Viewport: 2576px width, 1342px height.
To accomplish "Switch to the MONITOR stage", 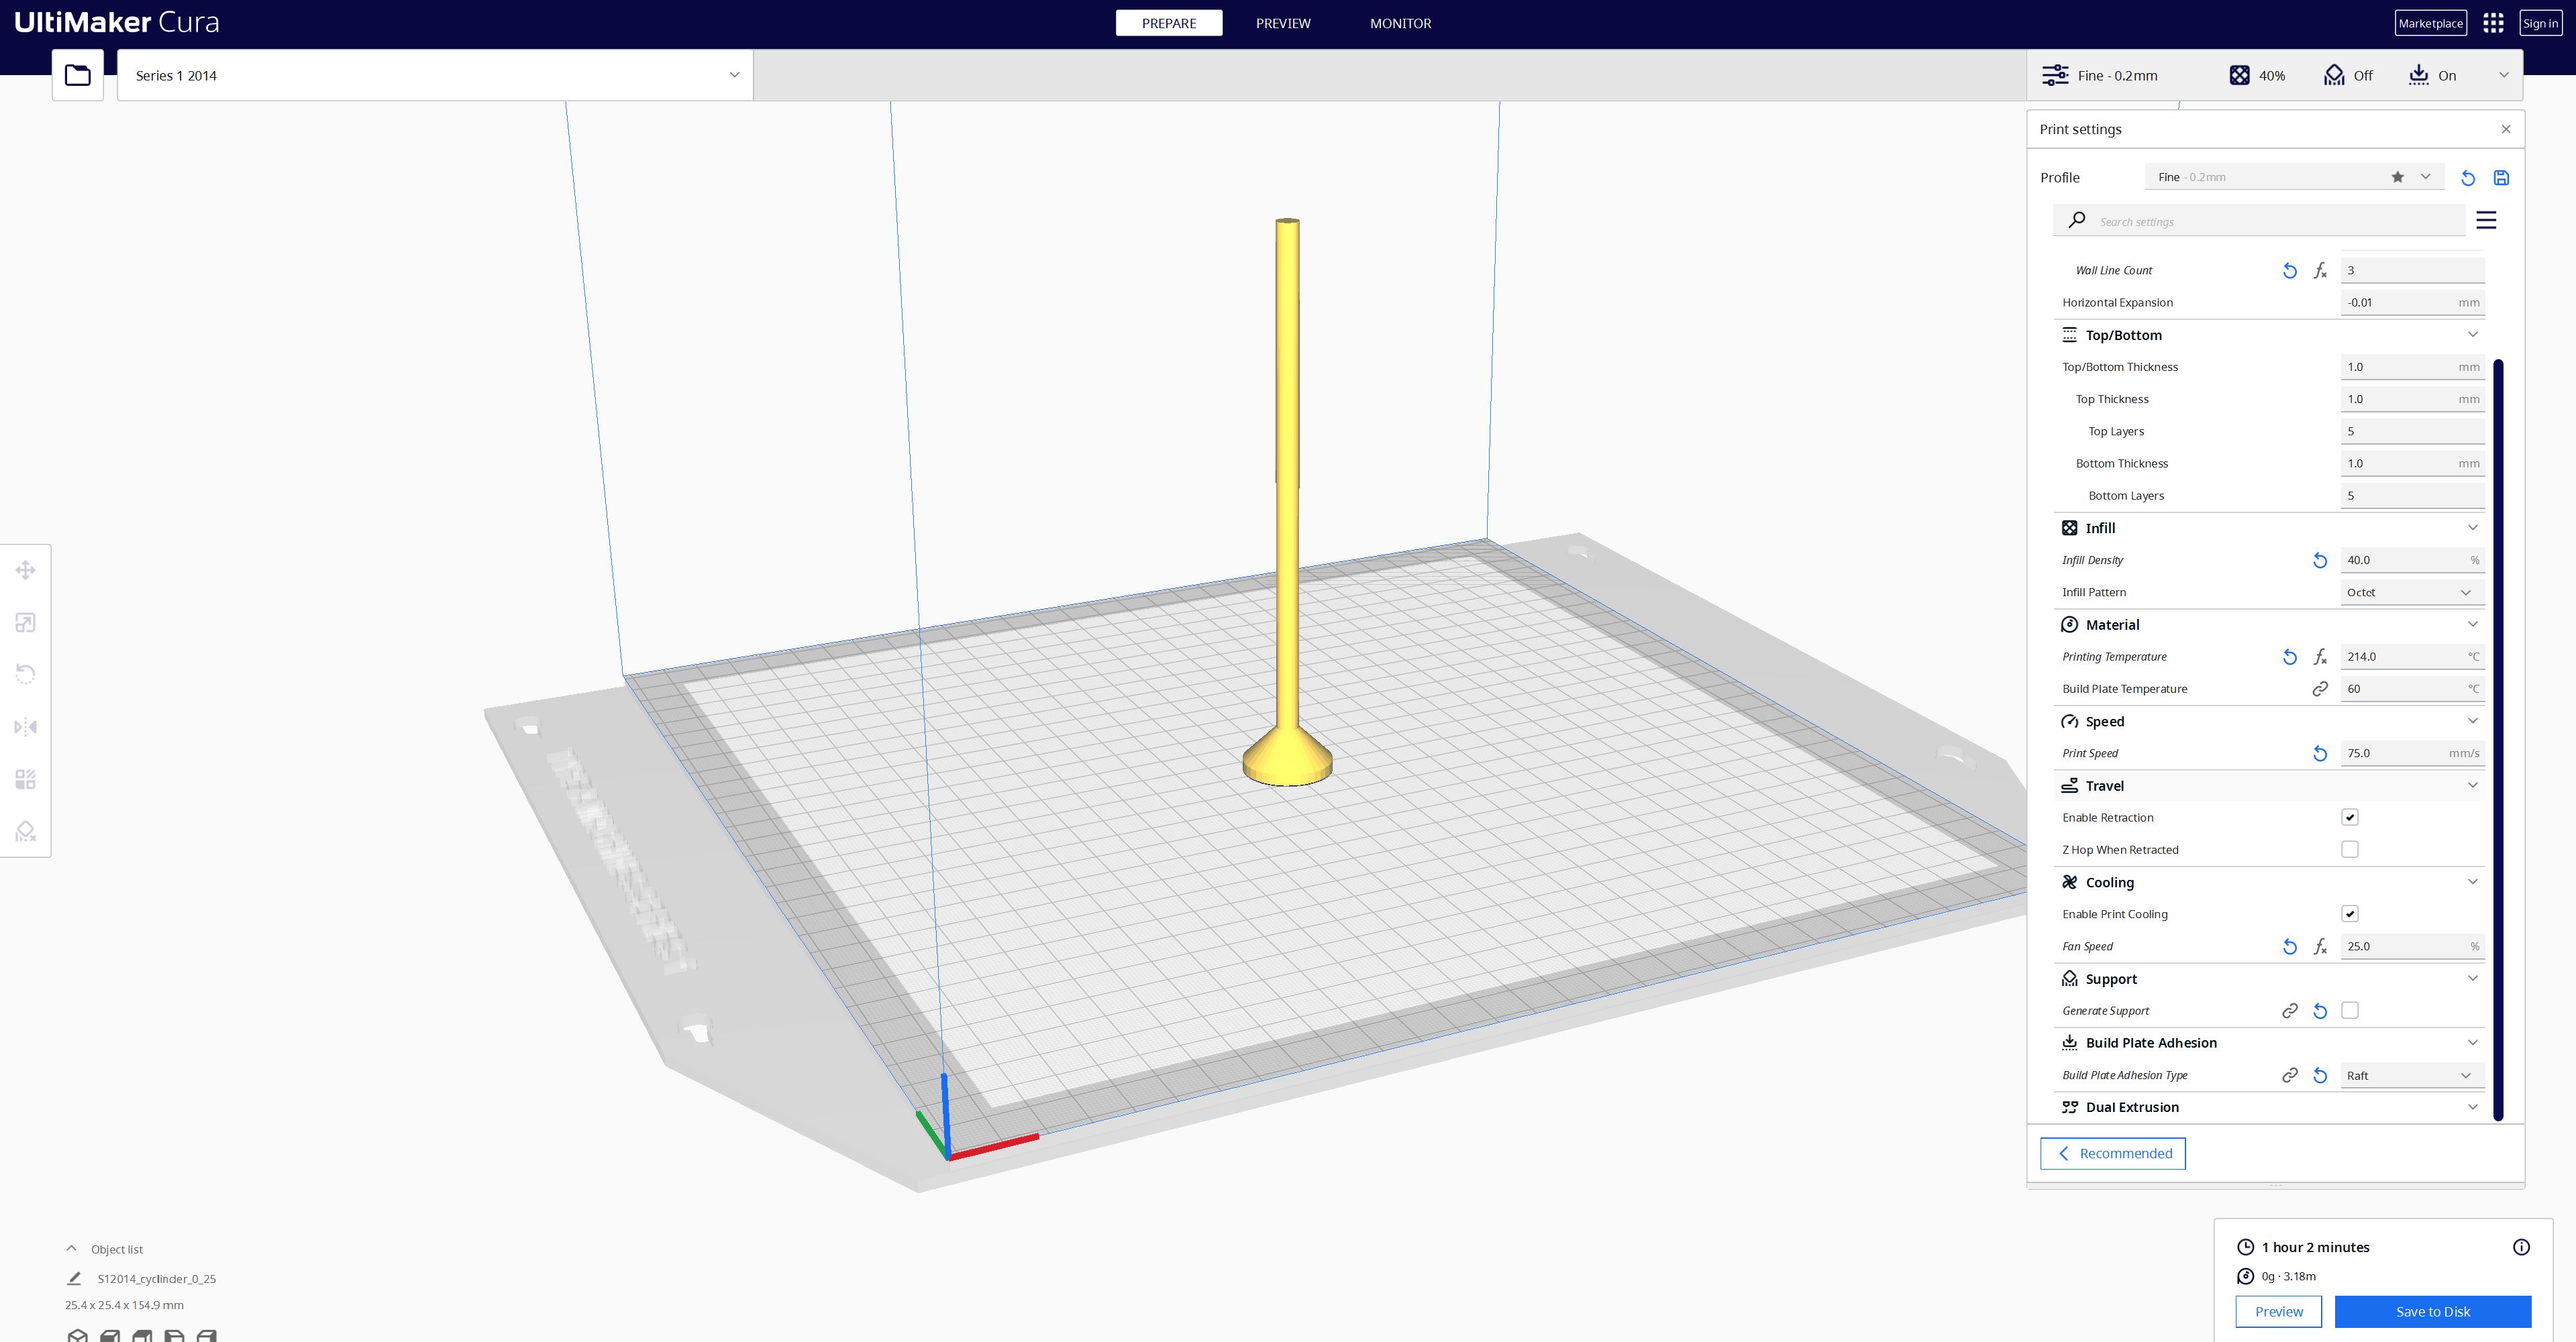I will (1400, 23).
